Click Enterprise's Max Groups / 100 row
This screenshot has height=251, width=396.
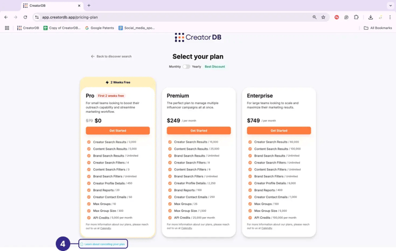[x=266, y=204]
